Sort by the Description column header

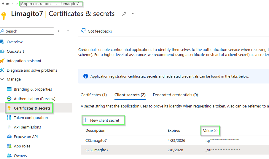(95, 130)
